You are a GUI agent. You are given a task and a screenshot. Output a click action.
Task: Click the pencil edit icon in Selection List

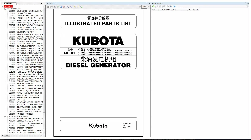pyautogui.click(x=157, y=6)
